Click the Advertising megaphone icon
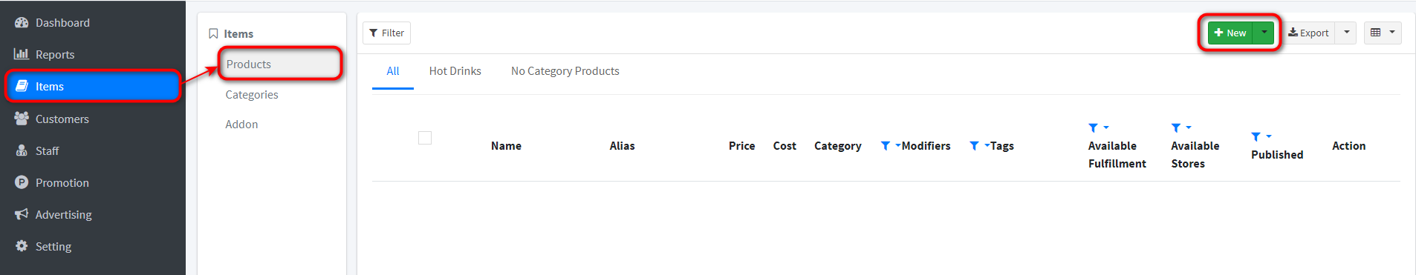1416x275 pixels. pos(22,214)
